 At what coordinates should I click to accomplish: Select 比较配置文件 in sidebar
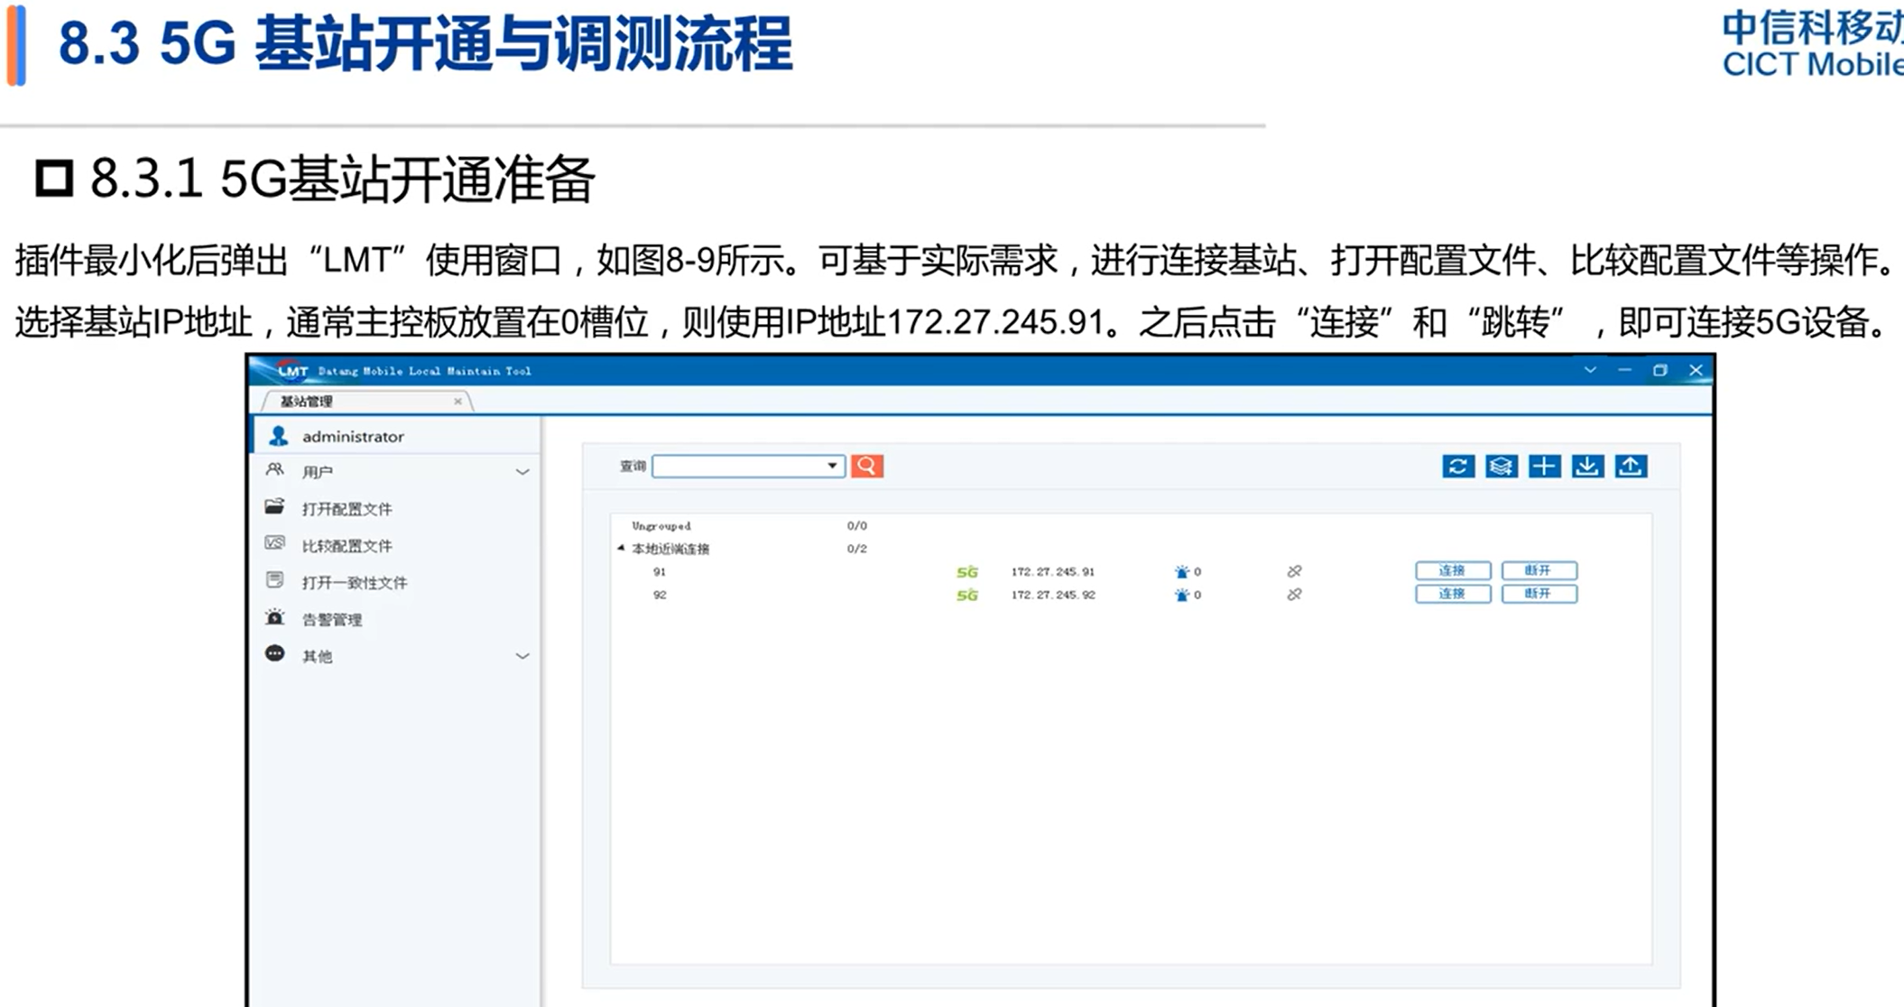point(347,546)
